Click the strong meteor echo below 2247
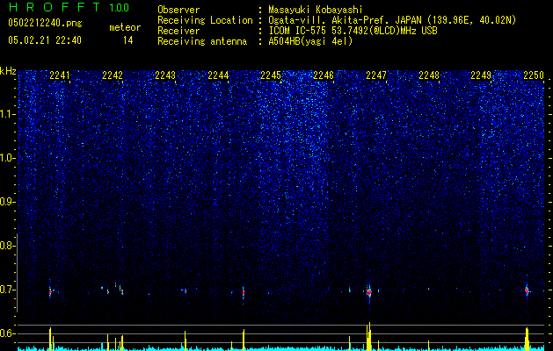553x351 pixels. point(369,291)
